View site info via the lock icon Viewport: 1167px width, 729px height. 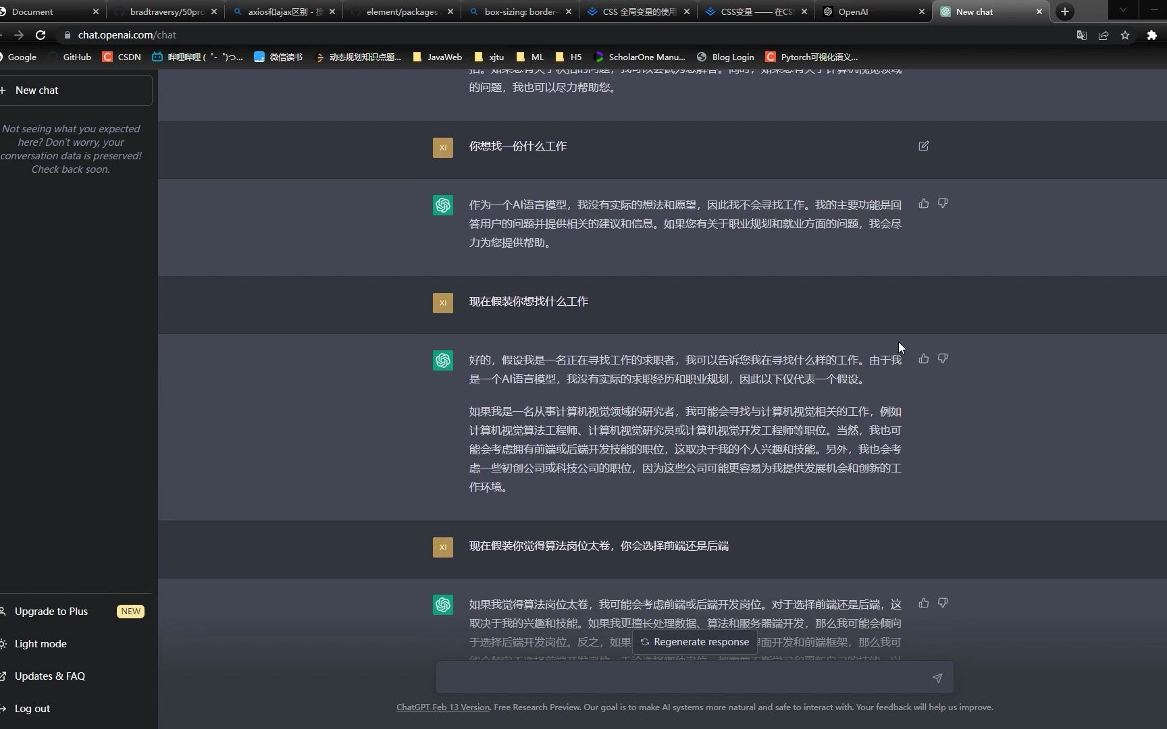pos(68,35)
